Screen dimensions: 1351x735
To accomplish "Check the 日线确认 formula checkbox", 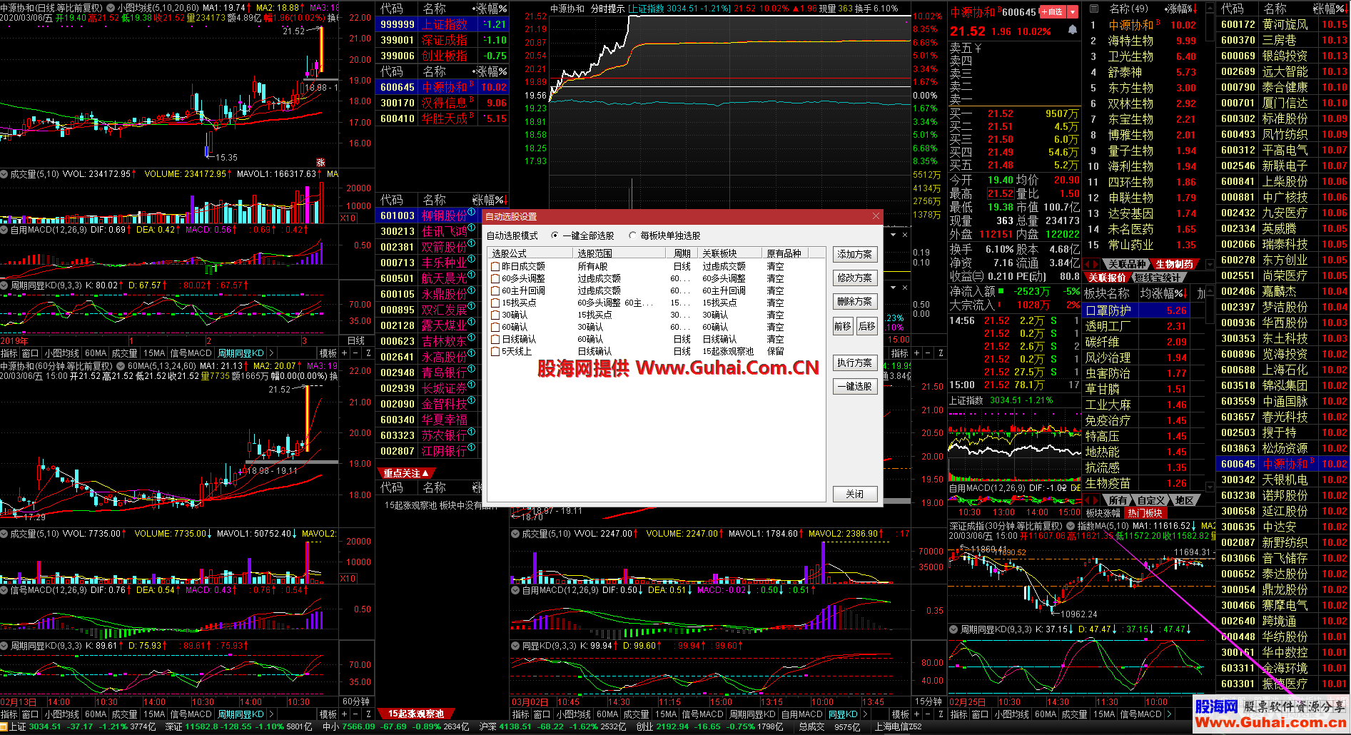I will pos(495,339).
